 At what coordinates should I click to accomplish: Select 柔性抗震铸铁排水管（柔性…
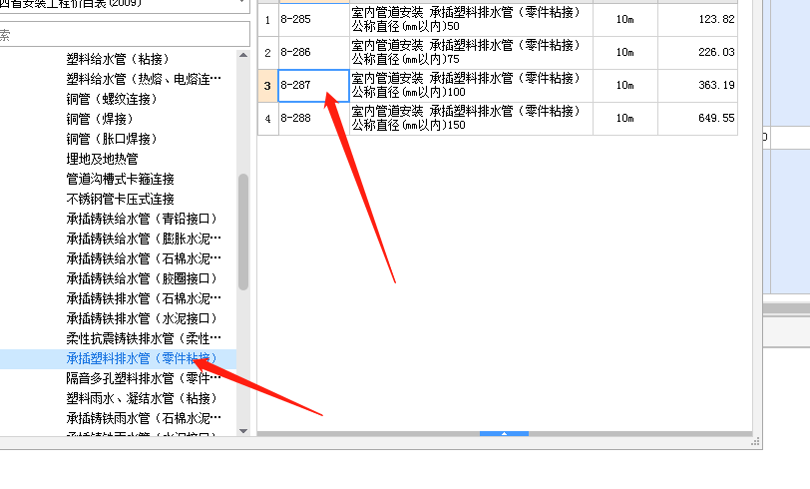pos(144,338)
